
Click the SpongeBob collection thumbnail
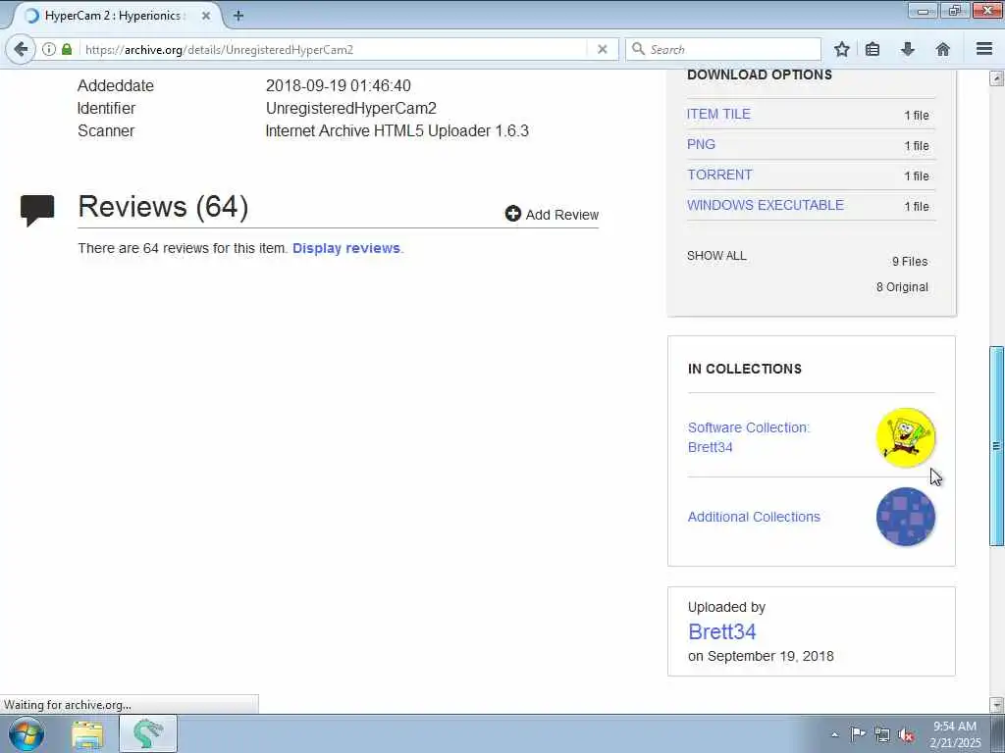[906, 437]
